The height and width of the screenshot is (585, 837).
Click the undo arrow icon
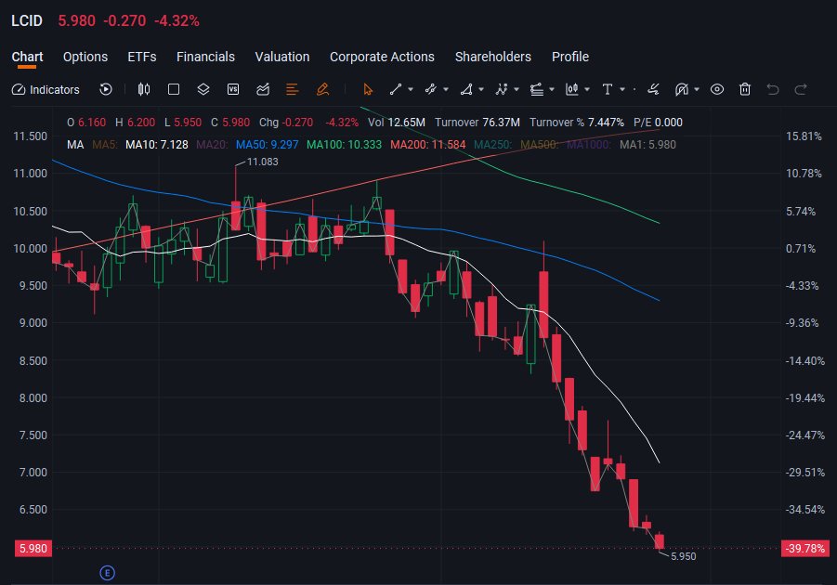point(773,90)
